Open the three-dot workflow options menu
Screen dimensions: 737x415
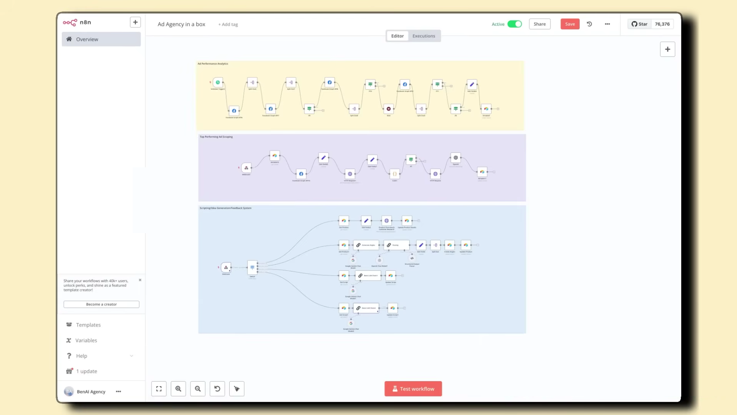[607, 24]
